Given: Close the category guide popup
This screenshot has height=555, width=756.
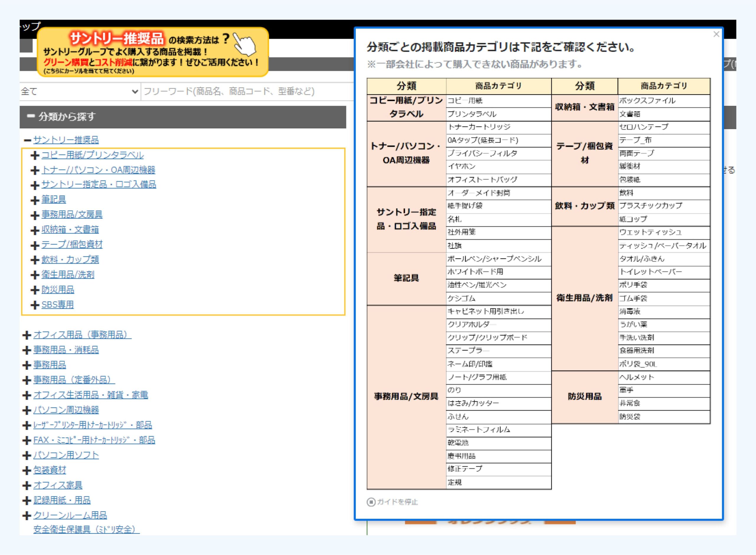Looking at the screenshot, I should tap(716, 34).
